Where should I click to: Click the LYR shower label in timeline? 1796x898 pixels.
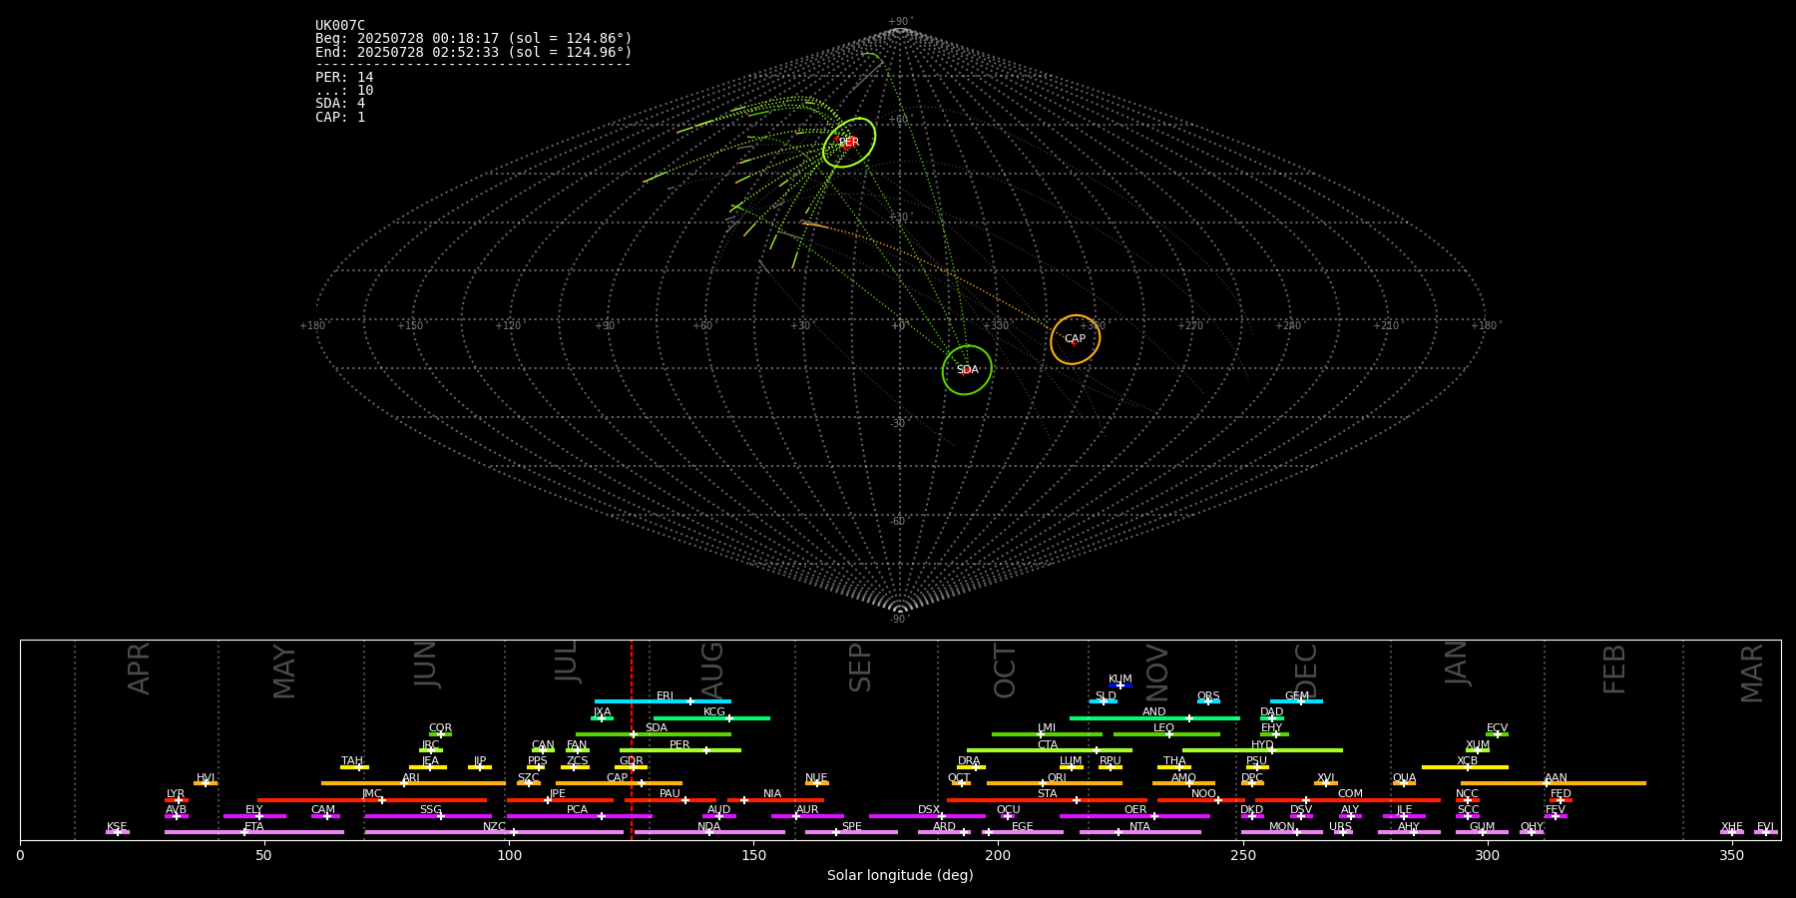pyautogui.click(x=176, y=794)
